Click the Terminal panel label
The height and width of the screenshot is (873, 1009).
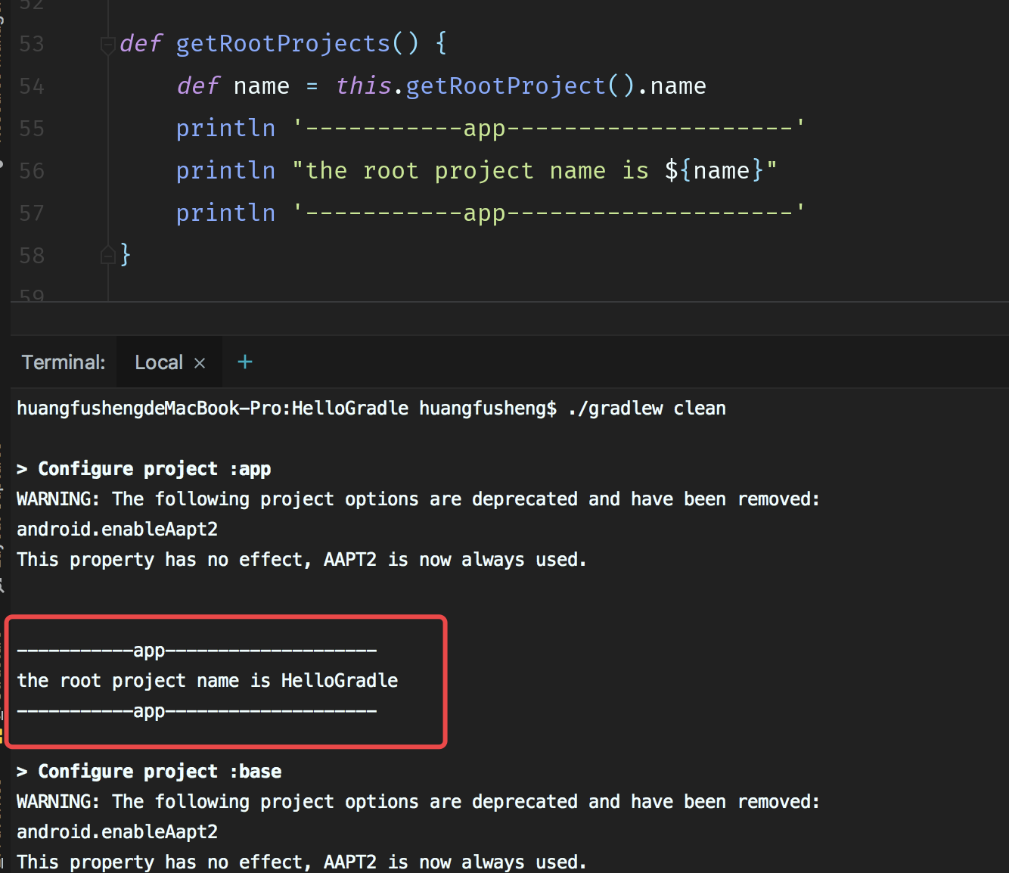(x=64, y=362)
